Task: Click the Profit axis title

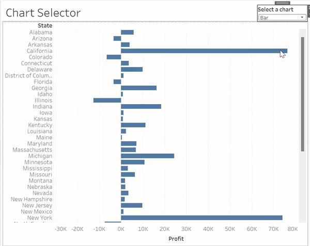Action: click(176, 239)
